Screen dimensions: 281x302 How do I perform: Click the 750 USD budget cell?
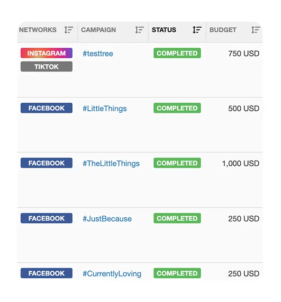pyautogui.click(x=244, y=53)
